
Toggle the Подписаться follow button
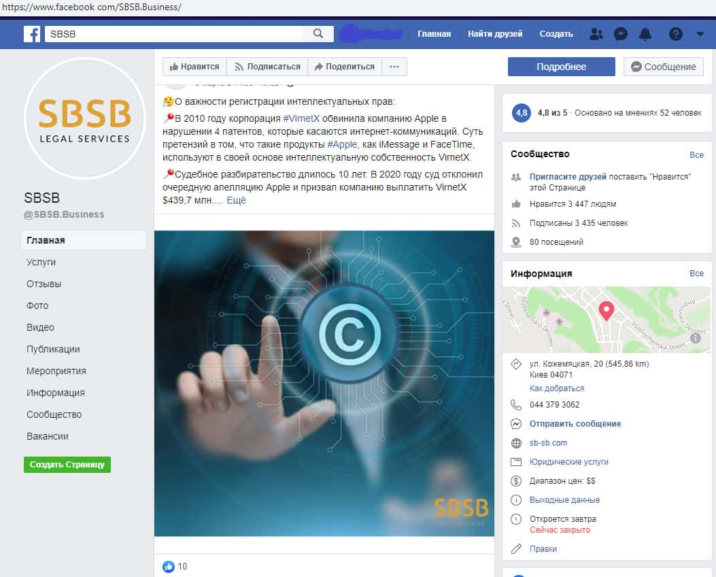point(267,67)
